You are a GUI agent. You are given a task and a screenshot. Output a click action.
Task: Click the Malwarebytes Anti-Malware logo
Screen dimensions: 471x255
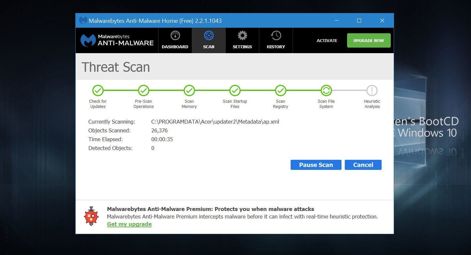click(117, 40)
